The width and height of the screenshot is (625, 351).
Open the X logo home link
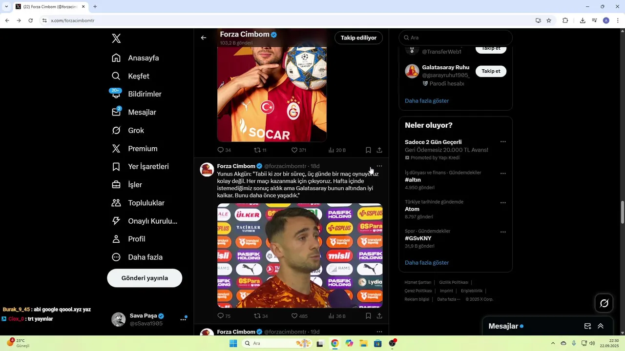tap(116, 39)
